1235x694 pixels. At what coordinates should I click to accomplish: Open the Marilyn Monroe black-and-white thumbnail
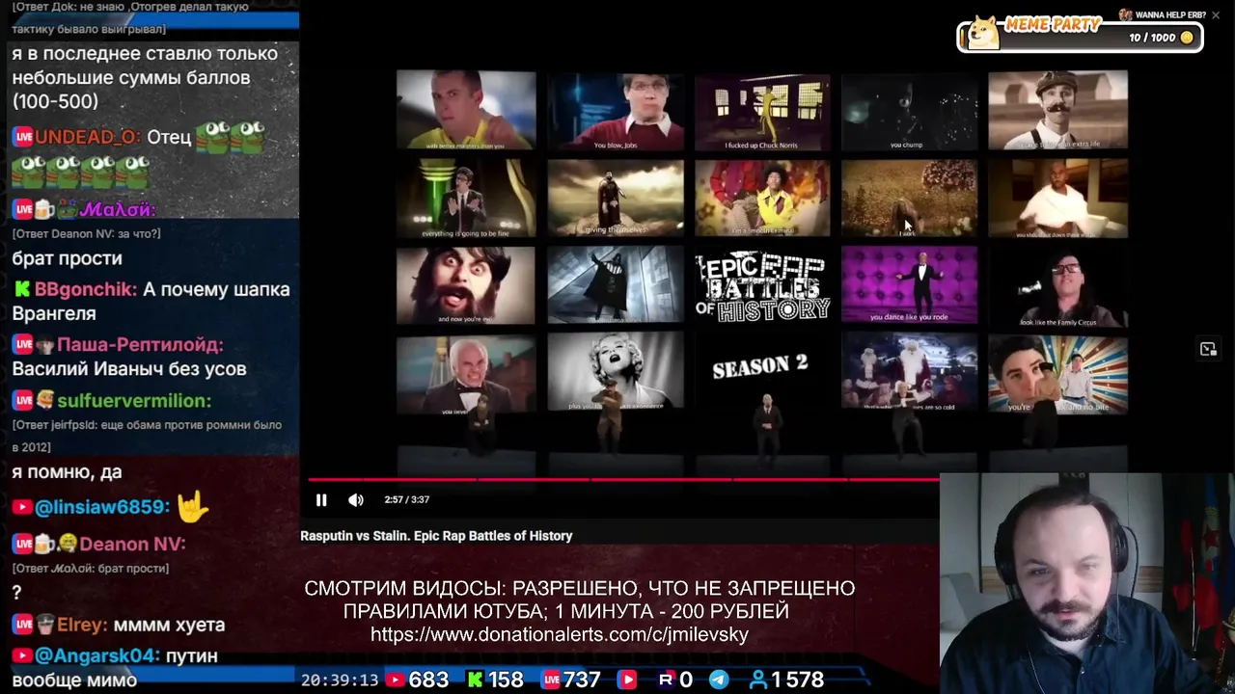(616, 372)
